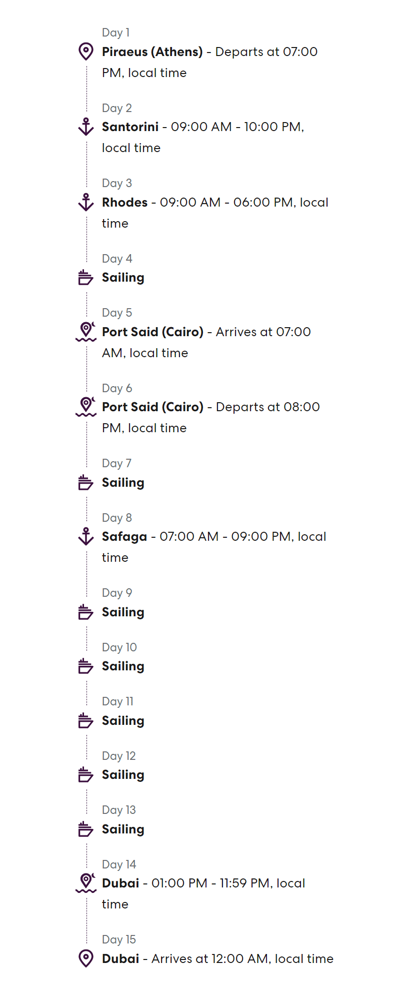Click the Day 13 sailing ship icon
Viewport: 415px width, 999px height.
(x=86, y=829)
